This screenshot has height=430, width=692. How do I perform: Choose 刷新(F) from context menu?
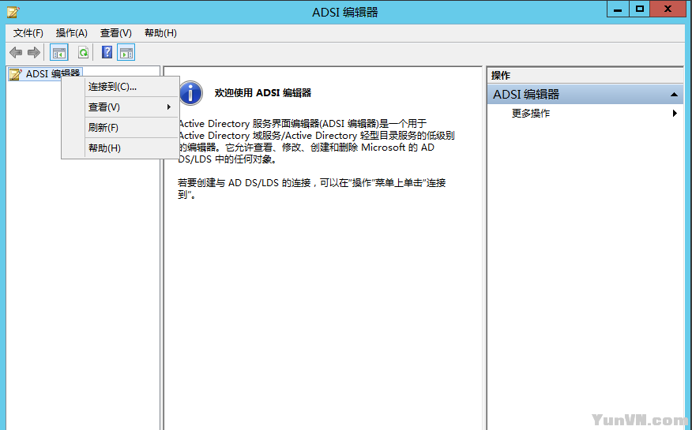pyautogui.click(x=121, y=128)
